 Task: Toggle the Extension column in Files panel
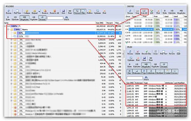137,72
